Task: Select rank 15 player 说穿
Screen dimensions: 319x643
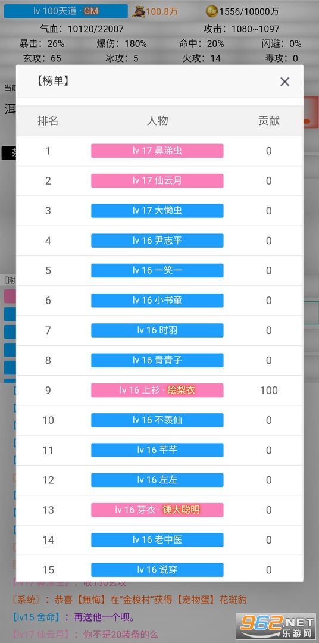Action: (x=157, y=570)
